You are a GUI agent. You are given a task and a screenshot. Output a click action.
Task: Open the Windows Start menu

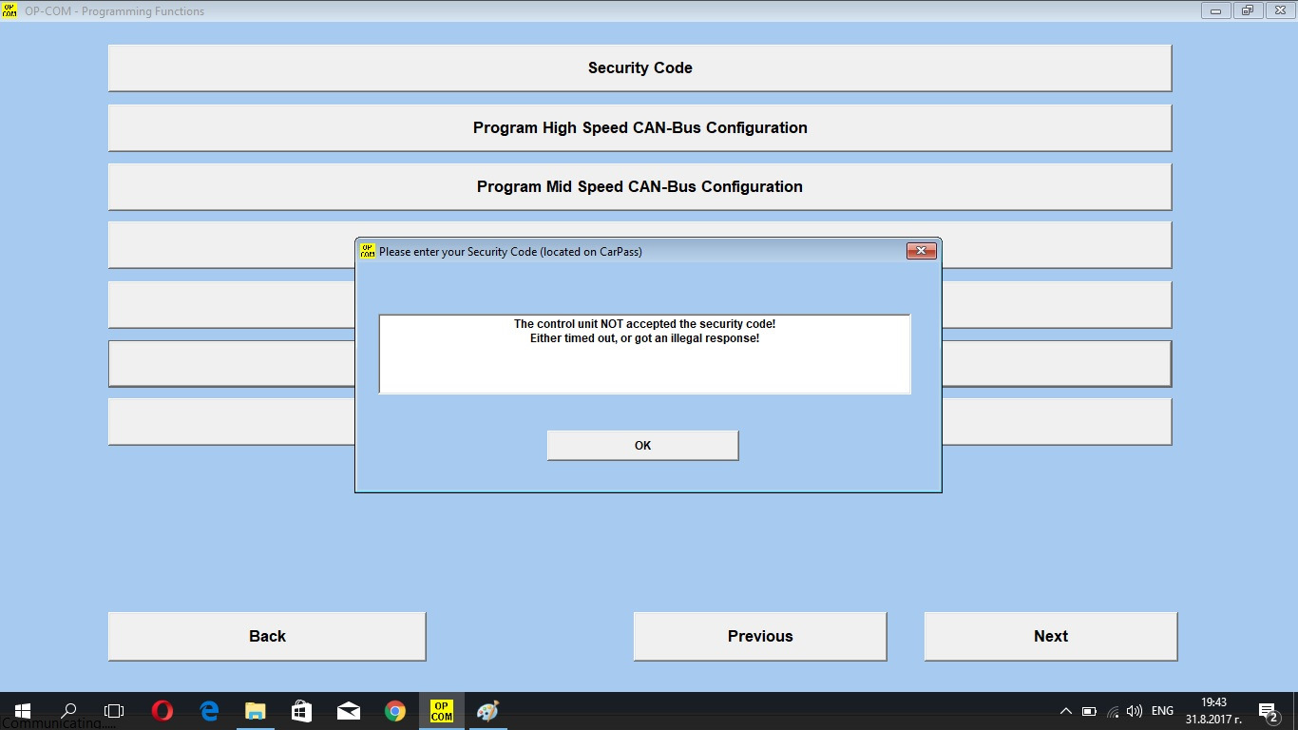pos(23,711)
